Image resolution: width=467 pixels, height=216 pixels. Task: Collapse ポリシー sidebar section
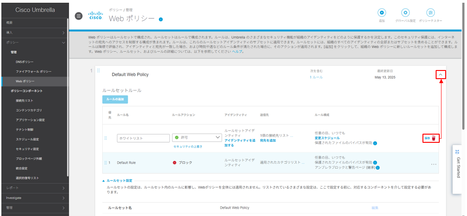pos(34,43)
